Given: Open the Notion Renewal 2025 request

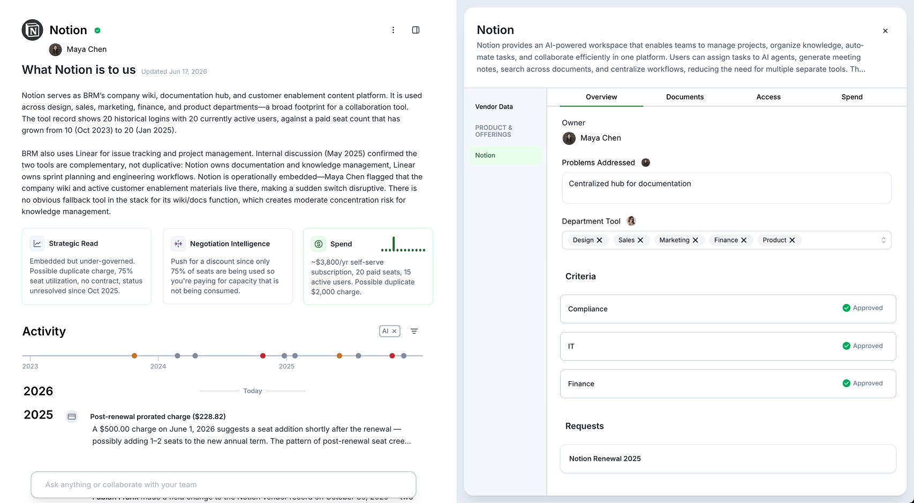Looking at the screenshot, I should click(728, 459).
